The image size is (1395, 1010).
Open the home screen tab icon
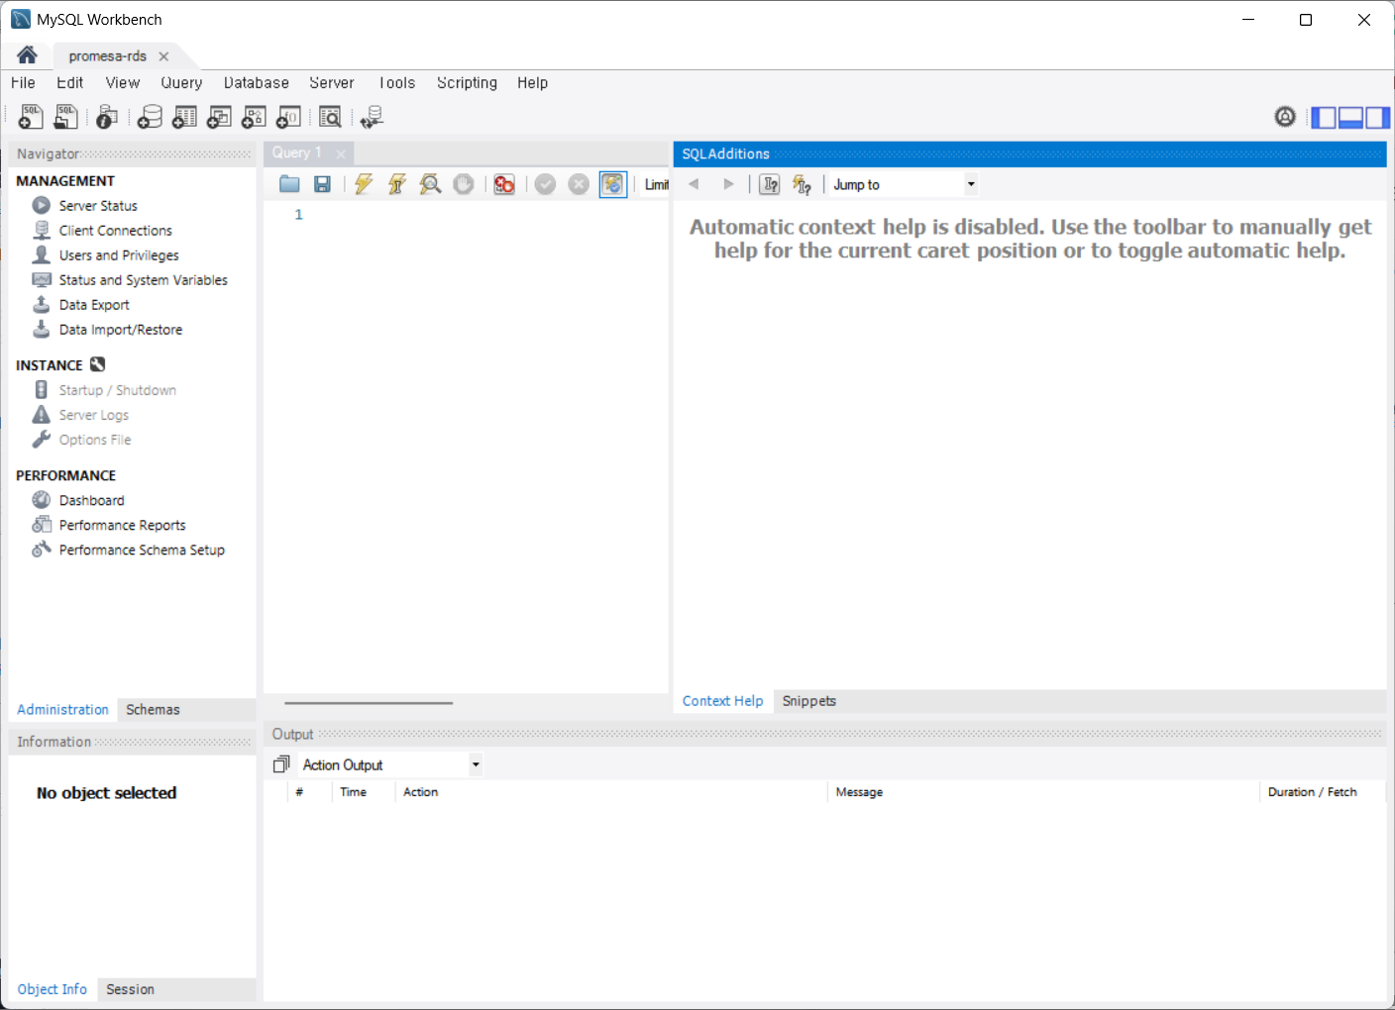[x=27, y=55]
